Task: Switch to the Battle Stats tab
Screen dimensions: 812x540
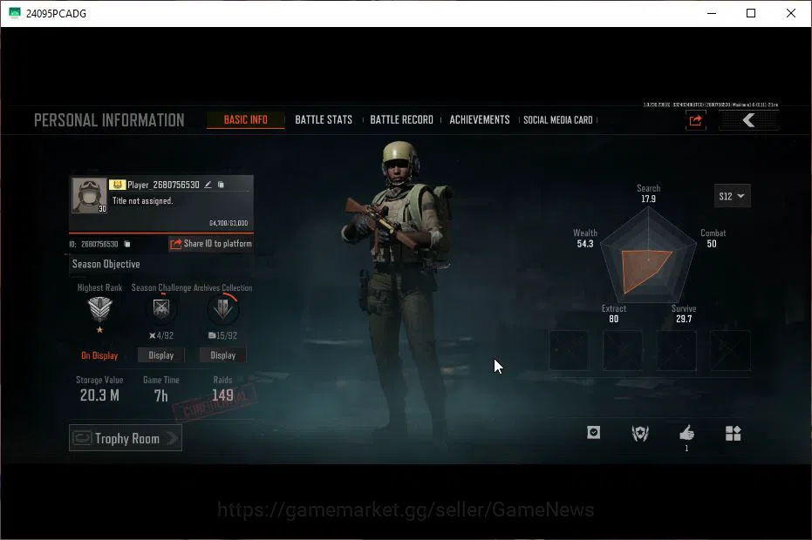Action: (x=324, y=120)
